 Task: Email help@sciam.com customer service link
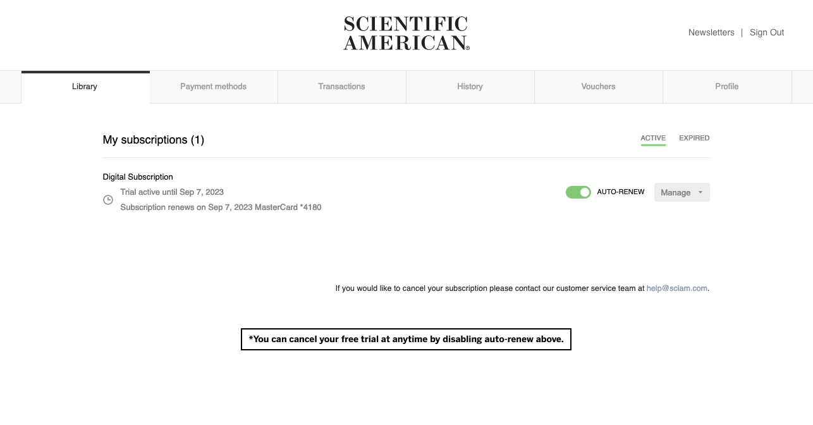[676, 288]
